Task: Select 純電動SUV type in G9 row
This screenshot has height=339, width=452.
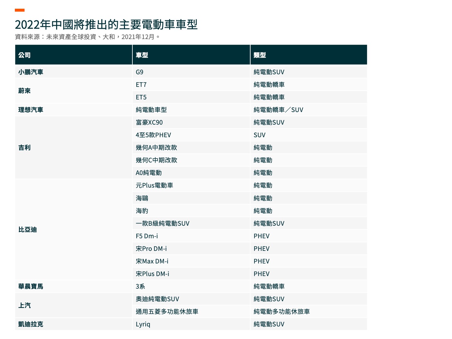Action: click(x=309, y=72)
